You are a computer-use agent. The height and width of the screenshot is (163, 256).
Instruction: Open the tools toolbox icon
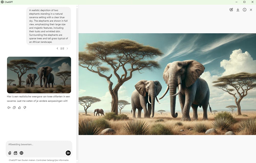[x=16, y=153]
